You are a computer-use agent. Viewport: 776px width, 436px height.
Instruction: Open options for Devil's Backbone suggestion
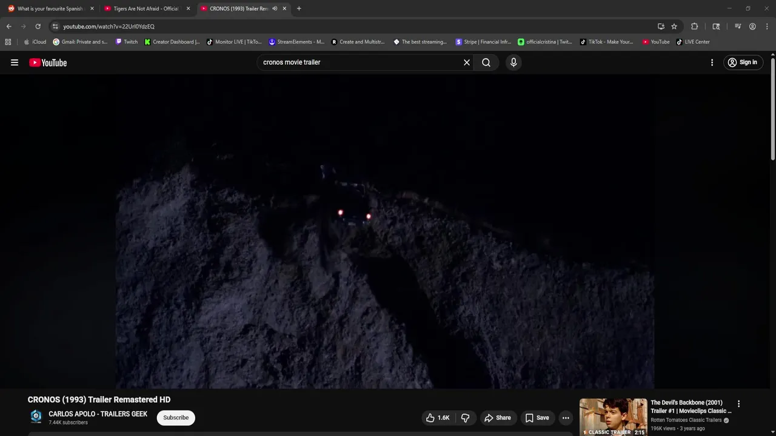(738, 404)
